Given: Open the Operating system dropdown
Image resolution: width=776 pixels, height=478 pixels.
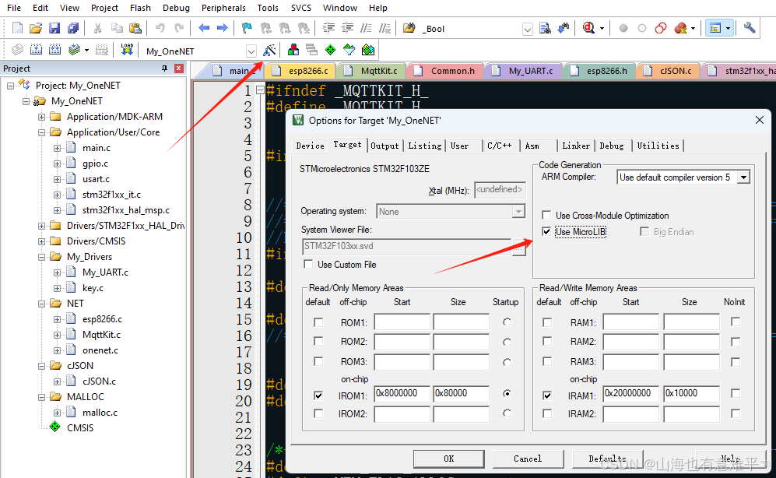Looking at the screenshot, I should [518, 210].
